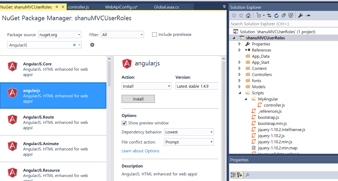This screenshot has height=181, width=338.
Task: Click the Show All Files icon
Action: point(291,15)
